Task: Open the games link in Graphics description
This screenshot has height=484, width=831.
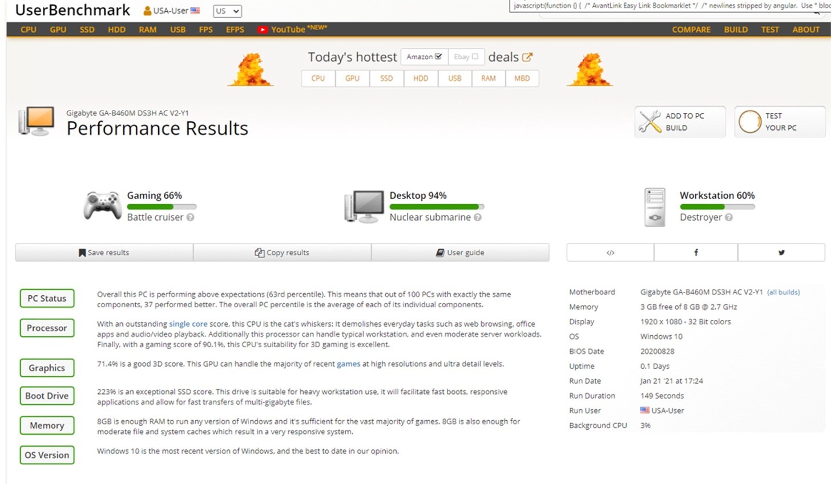Action: (348, 364)
